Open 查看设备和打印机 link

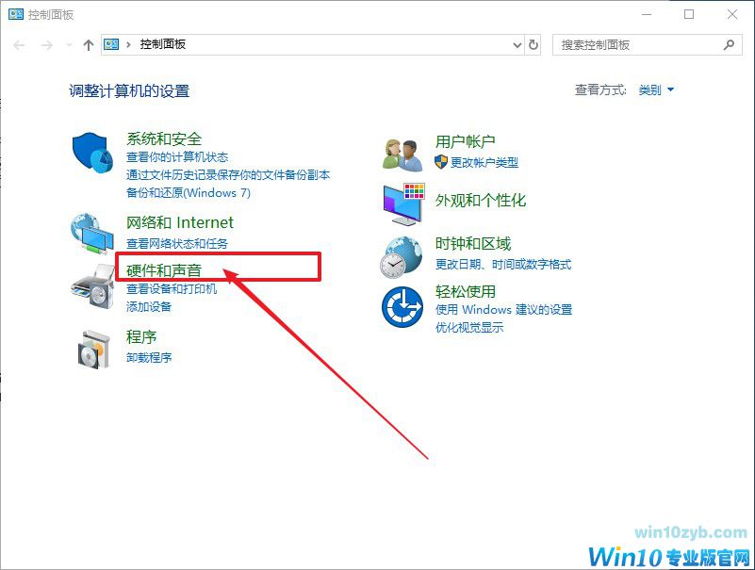[172, 289]
